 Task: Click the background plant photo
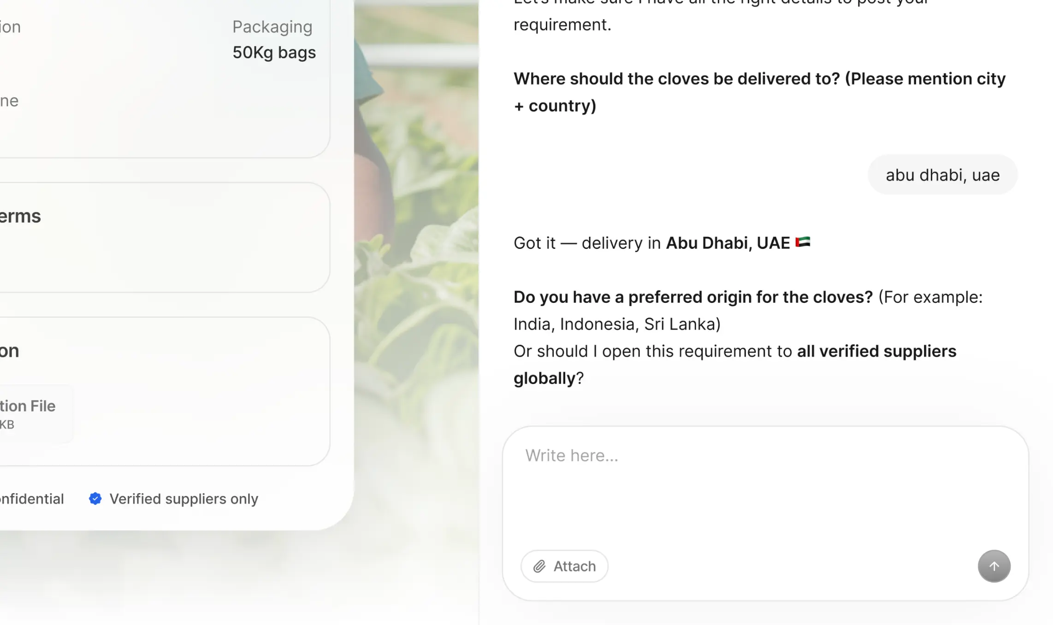(x=416, y=230)
